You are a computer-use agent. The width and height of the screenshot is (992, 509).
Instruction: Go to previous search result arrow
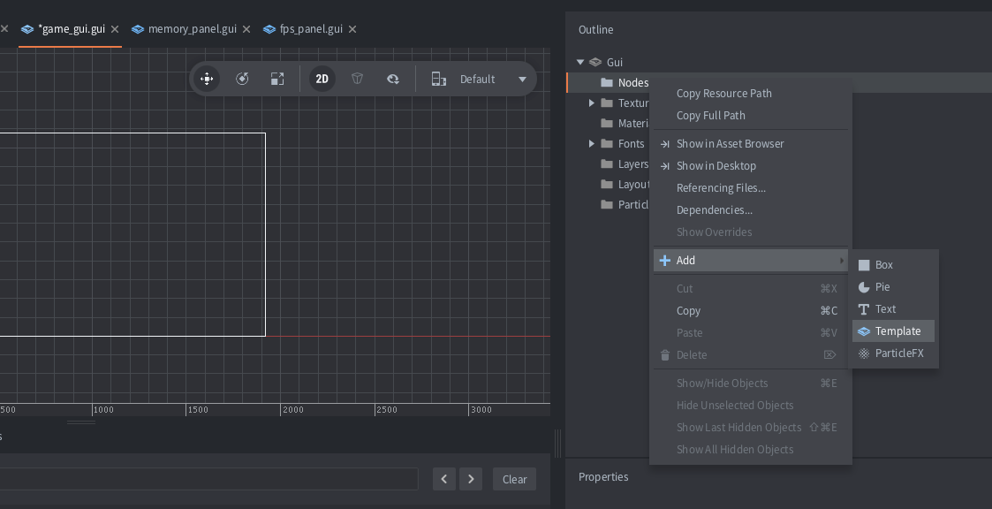444,479
